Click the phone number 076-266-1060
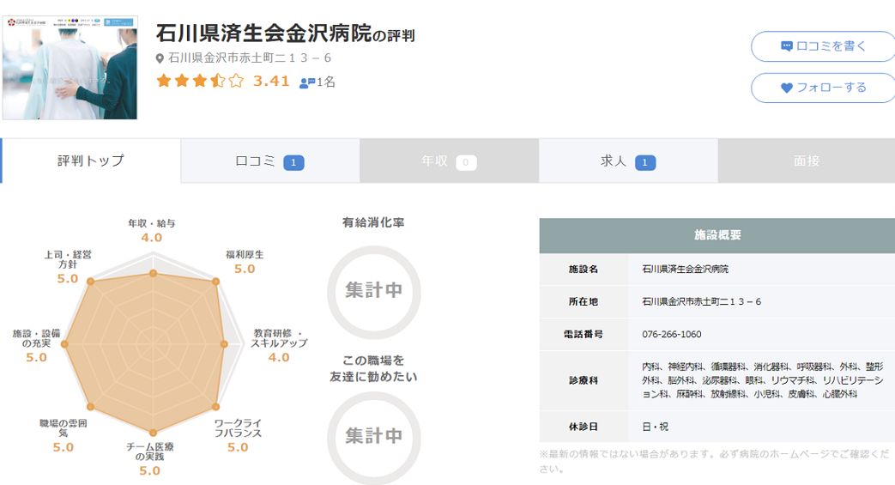895x485 pixels. [x=671, y=334]
